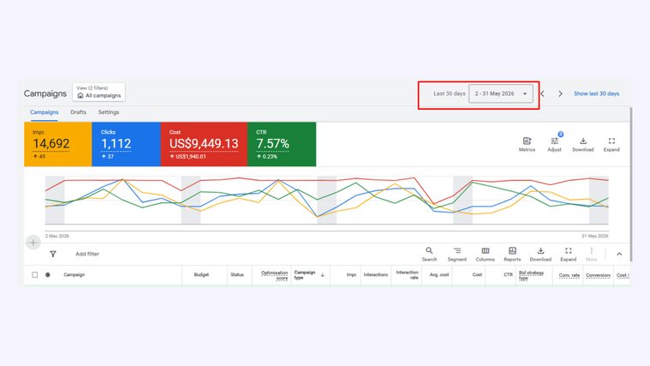Click the filter funnel icon
Image resolution: width=650 pixels, height=366 pixels.
[x=53, y=254]
